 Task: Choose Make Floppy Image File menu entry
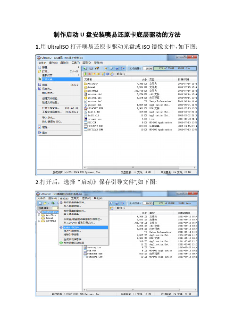(x=75, y=202)
